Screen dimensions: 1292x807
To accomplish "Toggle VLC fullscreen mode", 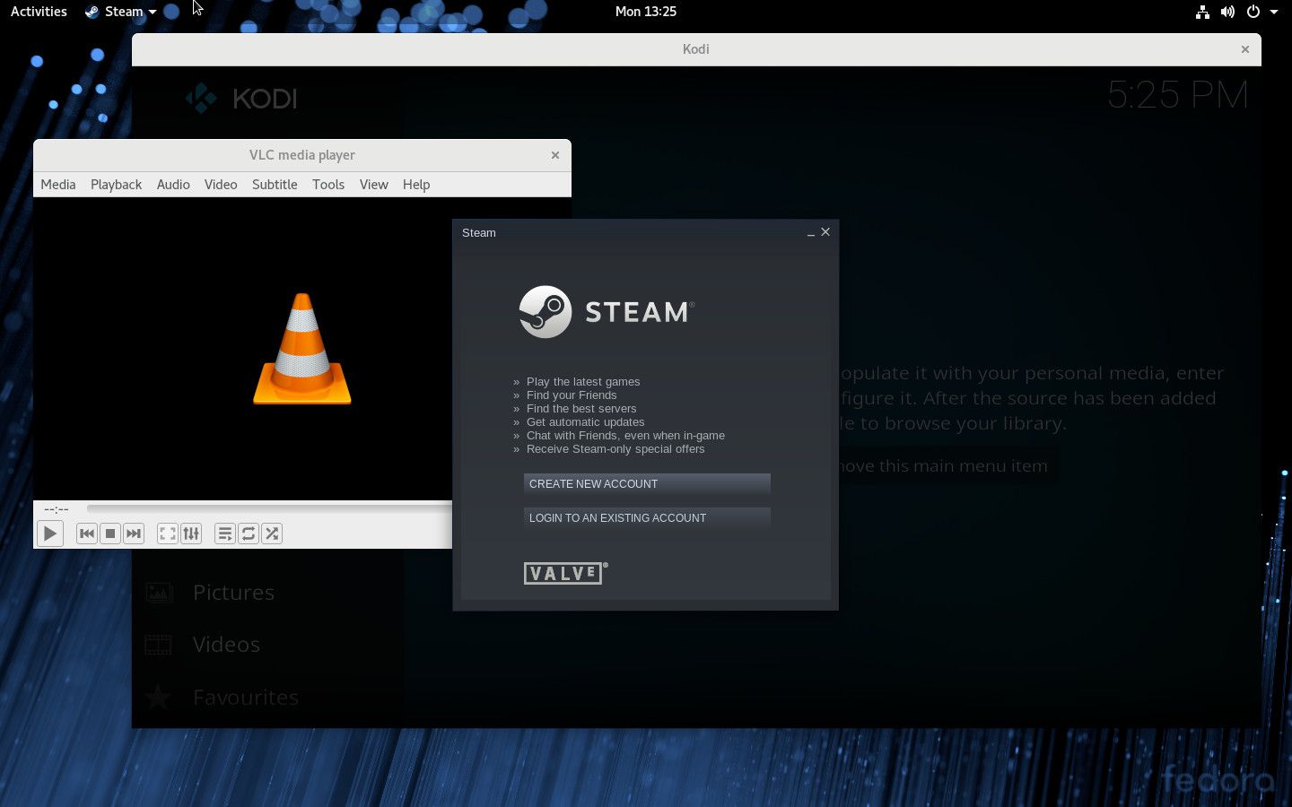I will pos(167,533).
